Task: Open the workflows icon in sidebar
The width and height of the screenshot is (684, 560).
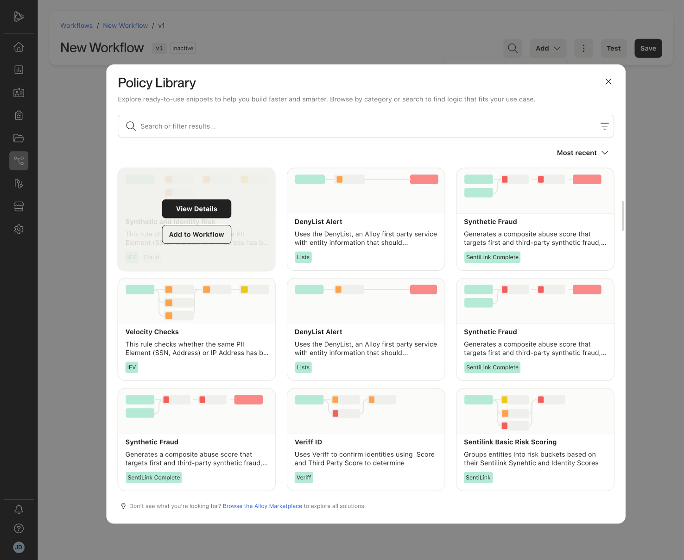Action: click(x=19, y=161)
